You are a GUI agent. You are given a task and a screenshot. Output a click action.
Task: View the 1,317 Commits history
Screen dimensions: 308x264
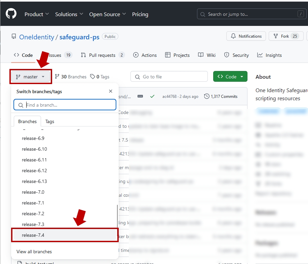(221, 97)
